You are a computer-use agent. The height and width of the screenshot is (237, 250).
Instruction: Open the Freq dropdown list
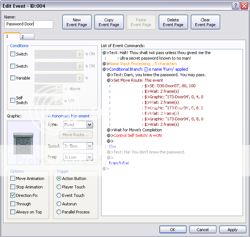[x=89, y=157]
